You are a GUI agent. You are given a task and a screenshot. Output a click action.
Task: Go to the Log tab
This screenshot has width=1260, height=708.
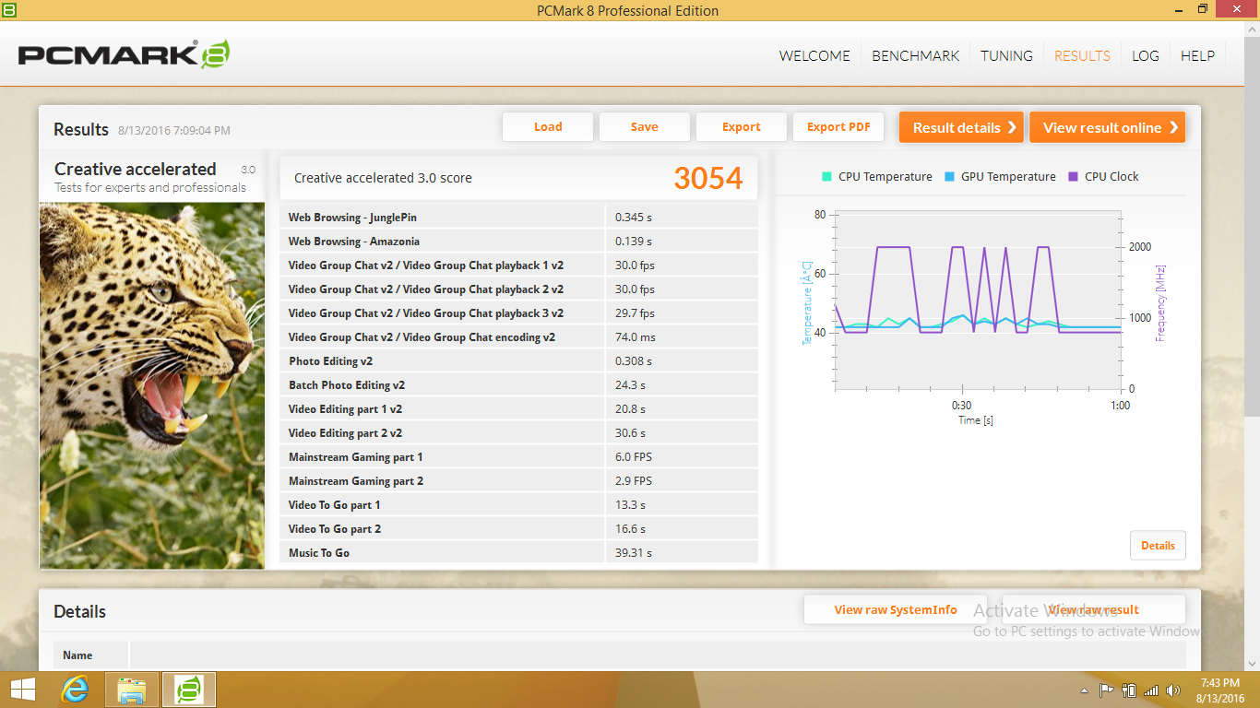click(x=1145, y=55)
